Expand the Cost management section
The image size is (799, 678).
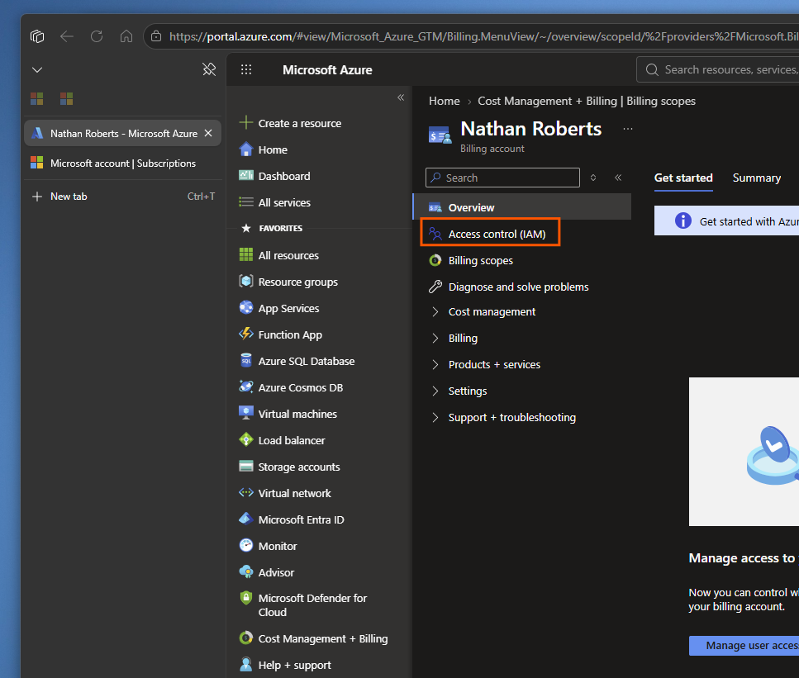click(x=435, y=311)
